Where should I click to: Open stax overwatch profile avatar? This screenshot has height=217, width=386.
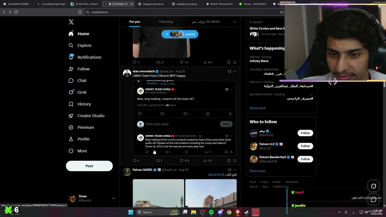click(127, 73)
